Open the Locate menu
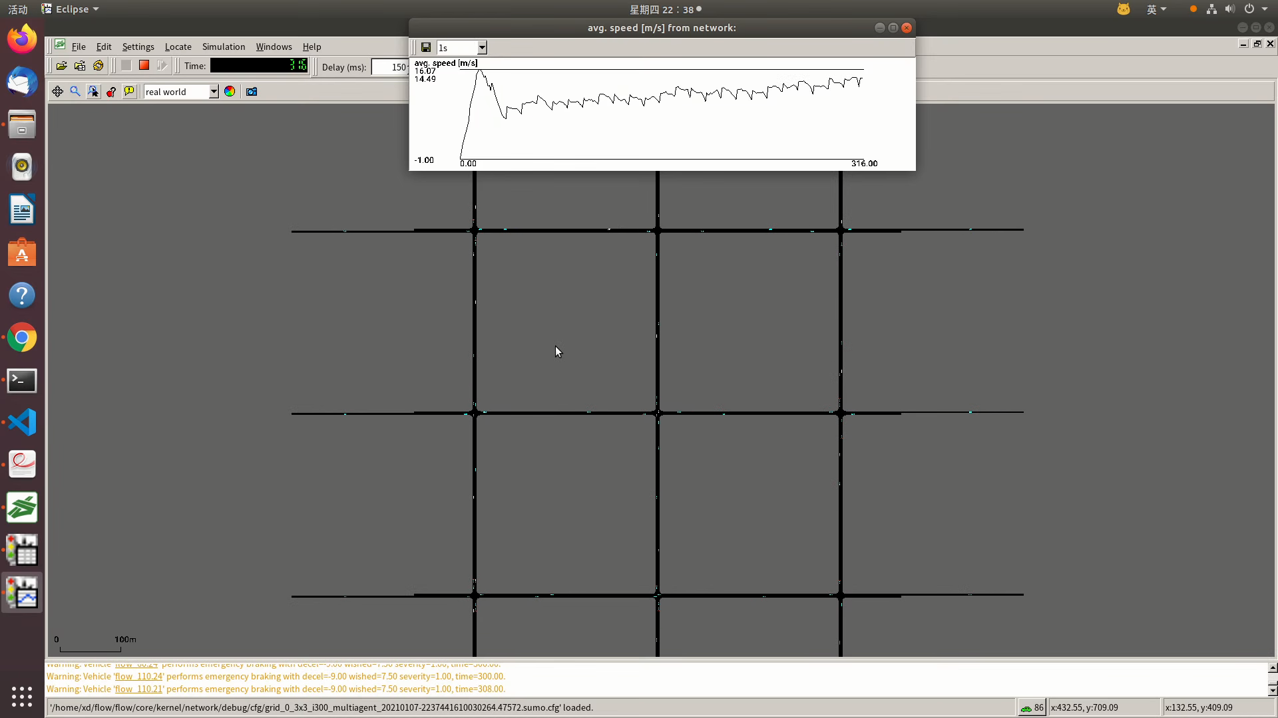Screen dimensions: 1278x718 click(x=178, y=47)
